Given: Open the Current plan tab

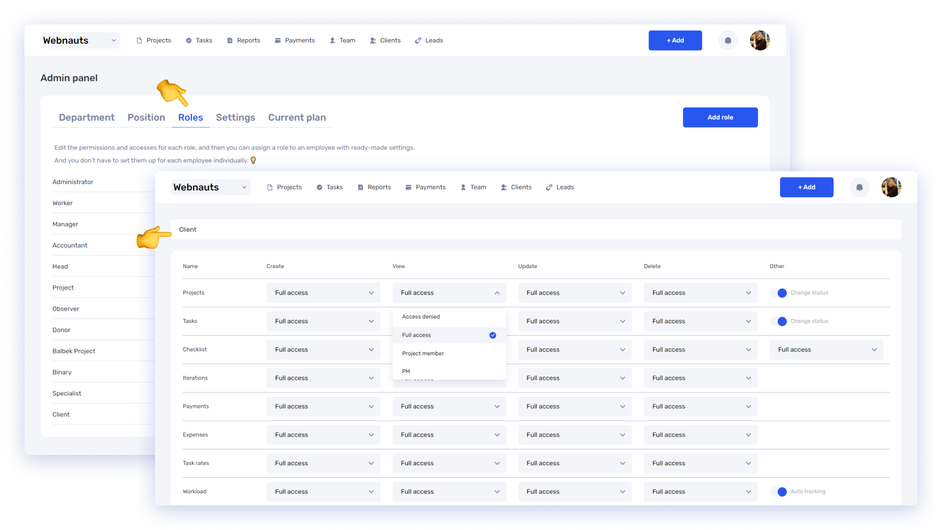Looking at the screenshot, I should coord(297,117).
